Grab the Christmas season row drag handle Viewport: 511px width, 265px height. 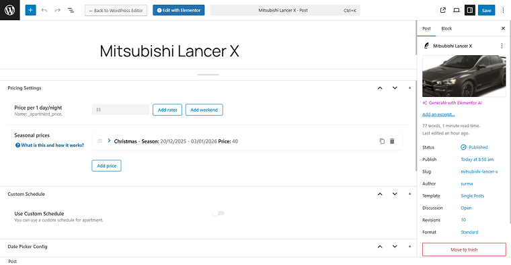coord(100,141)
